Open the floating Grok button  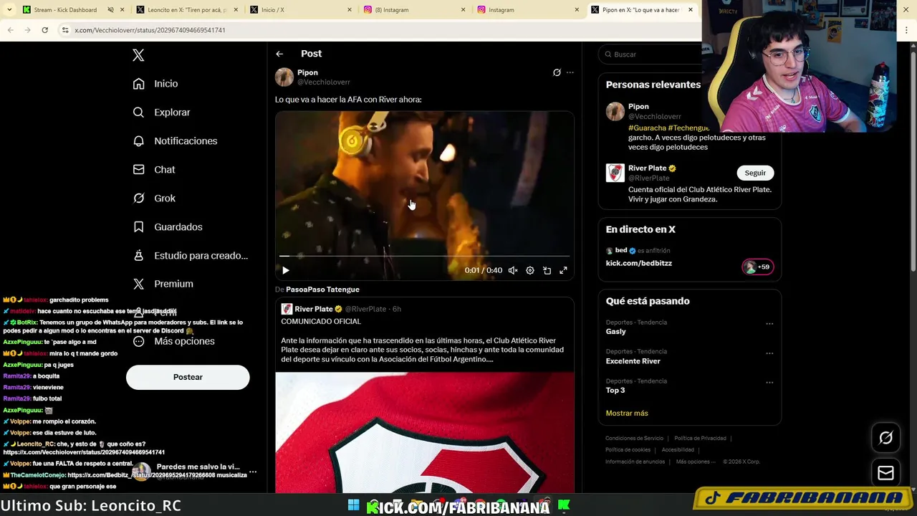[885, 439]
